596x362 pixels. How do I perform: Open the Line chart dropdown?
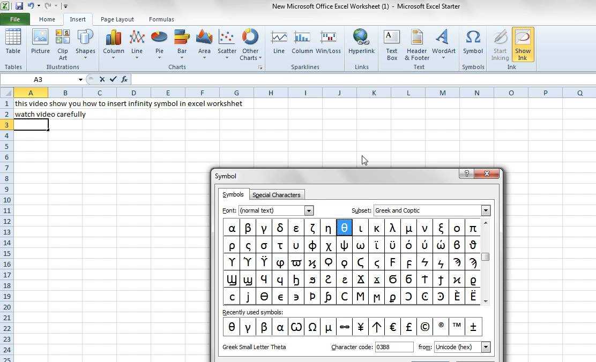137,44
